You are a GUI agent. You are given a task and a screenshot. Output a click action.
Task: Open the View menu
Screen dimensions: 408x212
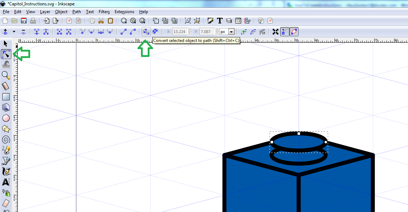tap(31, 12)
